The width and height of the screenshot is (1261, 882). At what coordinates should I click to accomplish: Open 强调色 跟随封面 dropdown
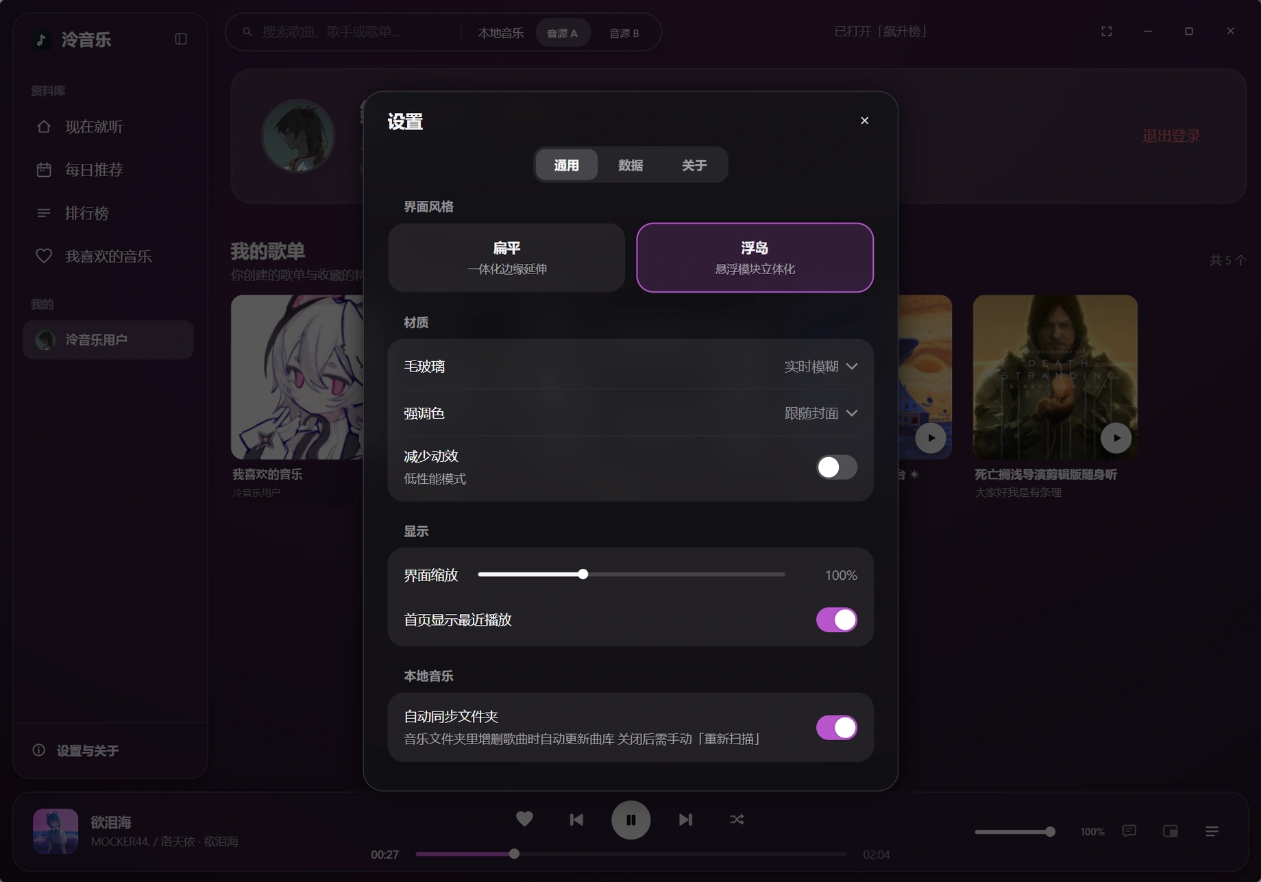click(821, 413)
